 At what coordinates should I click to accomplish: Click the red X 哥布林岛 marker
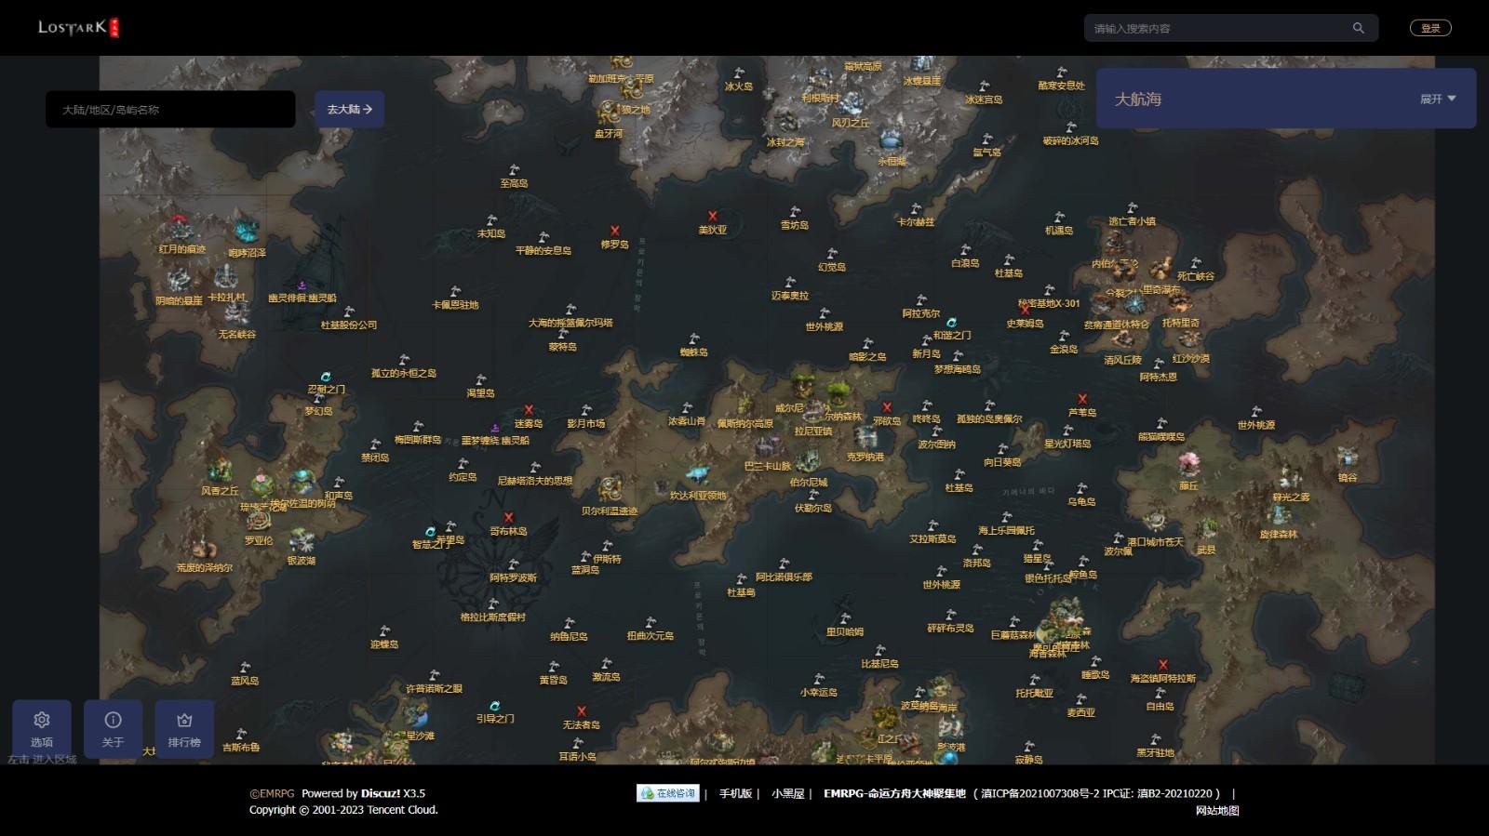point(508,518)
